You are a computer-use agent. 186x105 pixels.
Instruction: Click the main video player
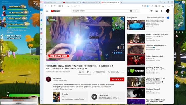tap(85, 39)
